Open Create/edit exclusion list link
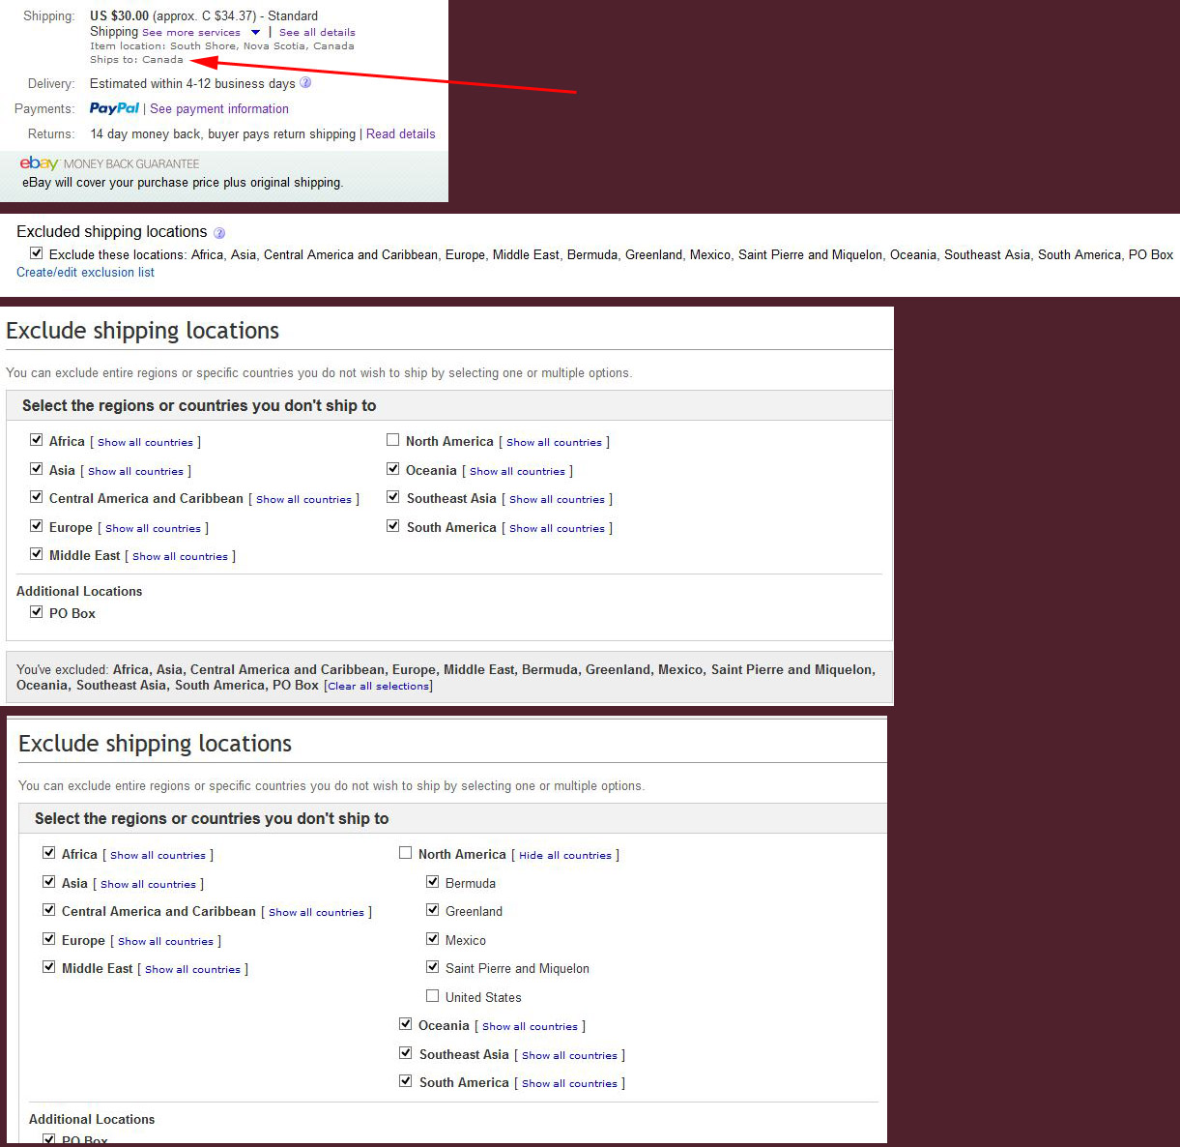The width and height of the screenshot is (1180, 1147). (x=85, y=273)
